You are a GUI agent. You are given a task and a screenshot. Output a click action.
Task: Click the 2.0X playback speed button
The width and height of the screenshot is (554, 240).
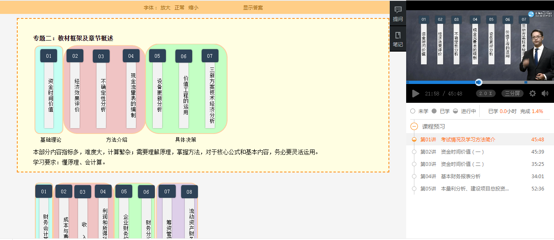click(485, 93)
